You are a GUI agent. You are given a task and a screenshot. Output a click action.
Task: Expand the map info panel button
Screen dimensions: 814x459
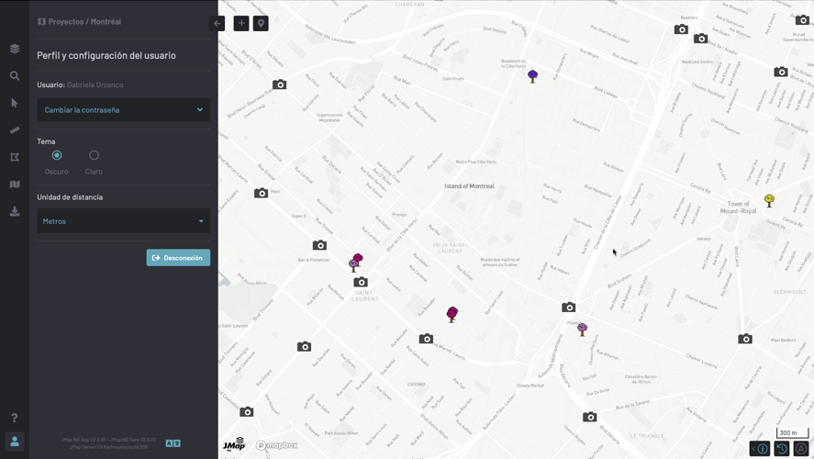[x=761, y=449]
